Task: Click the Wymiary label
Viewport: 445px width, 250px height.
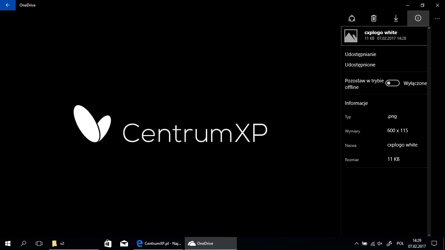Action: coord(352,131)
